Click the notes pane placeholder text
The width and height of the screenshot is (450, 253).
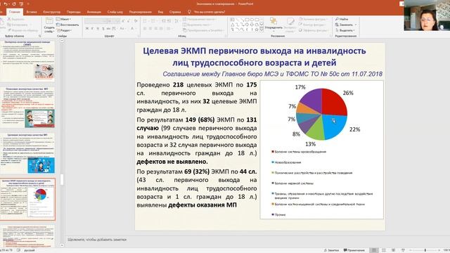(97, 240)
